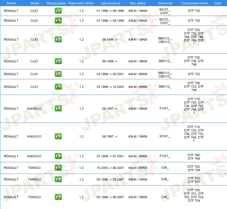227x209 pixels.
Task: Click the 44kW / 60KM cell in the Twingo row
Action: click(x=138, y=168)
